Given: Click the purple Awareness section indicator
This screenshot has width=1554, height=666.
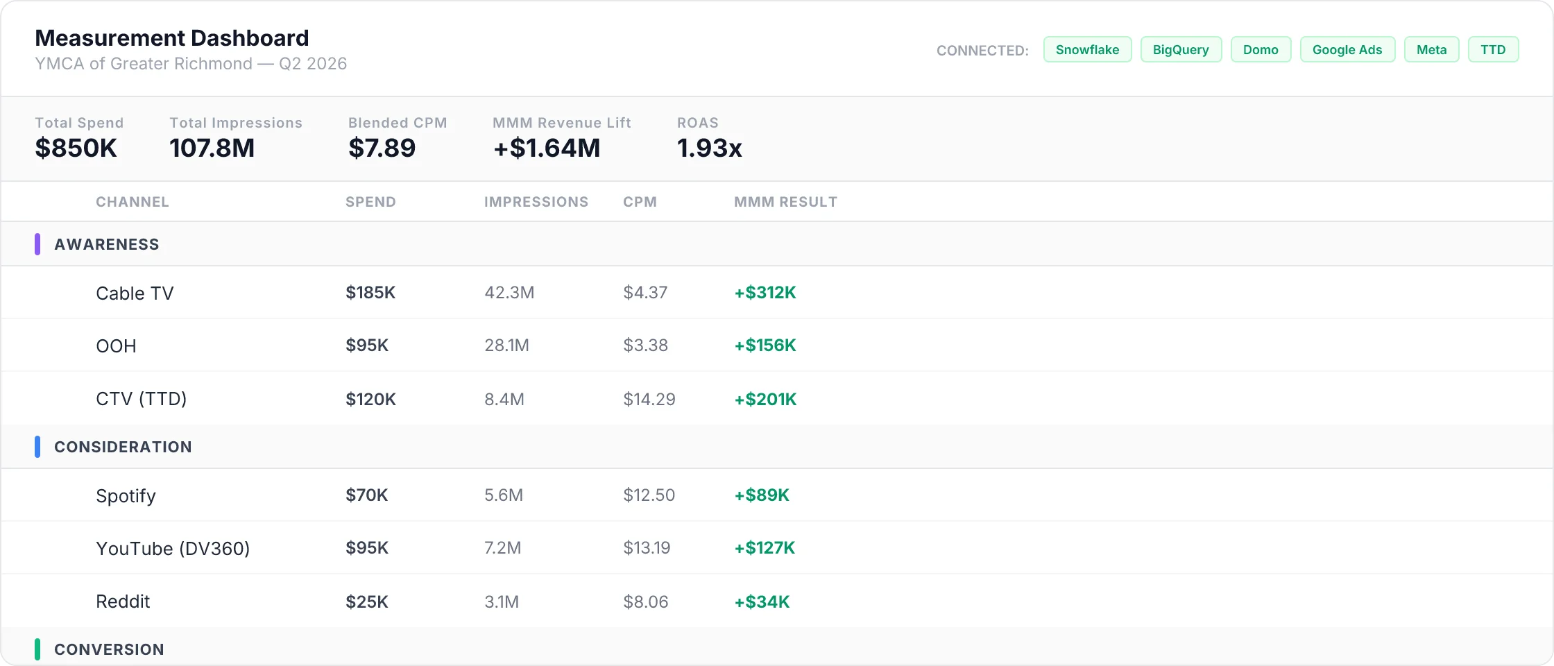Looking at the screenshot, I should (x=37, y=244).
